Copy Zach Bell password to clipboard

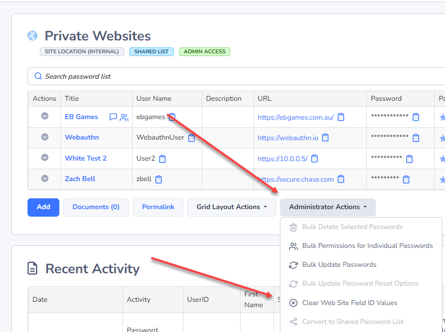(x=406, y=179)
